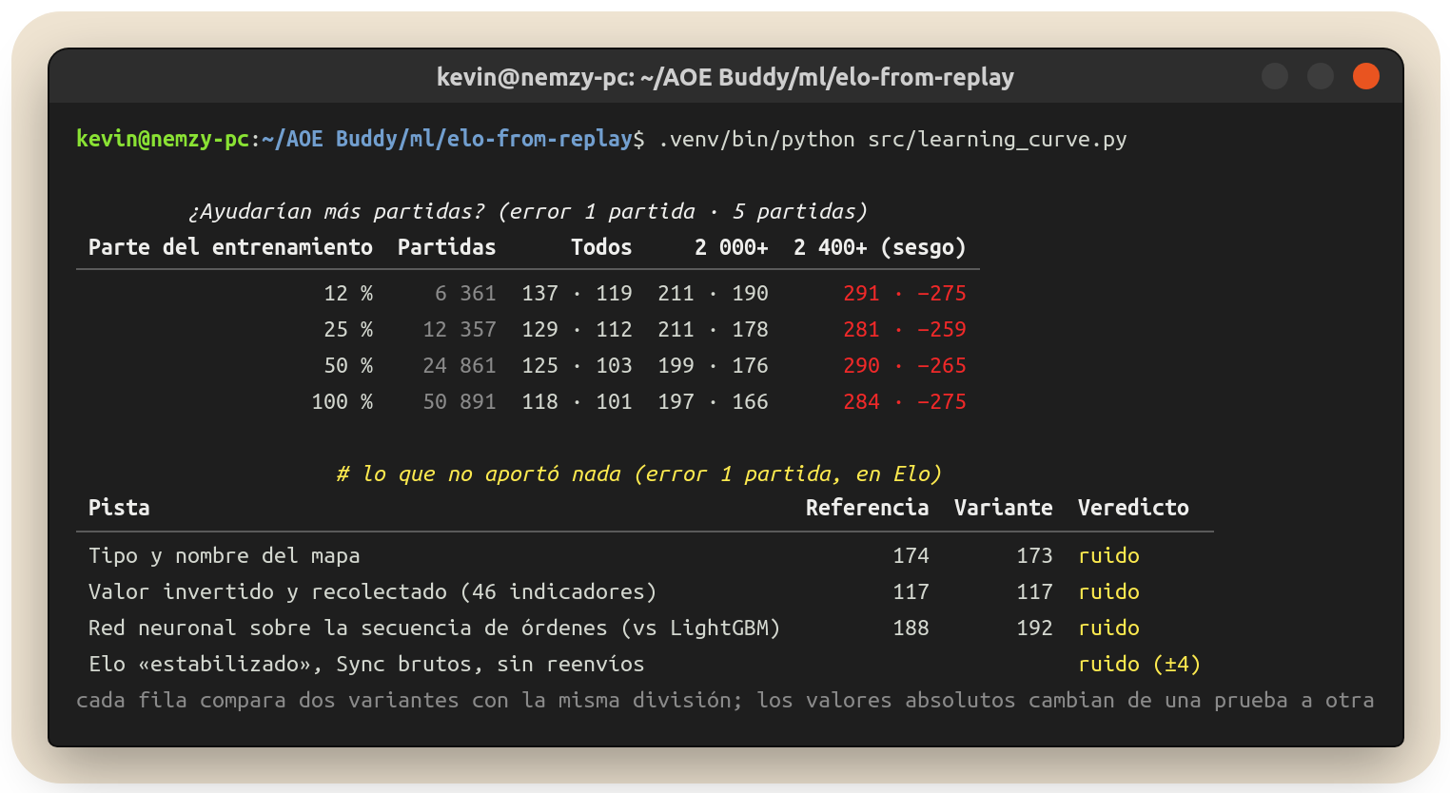Click 'ruido' verdict for map type row

(x=1108, y=555)
